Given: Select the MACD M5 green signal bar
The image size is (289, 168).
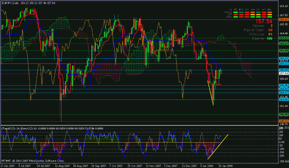Looking at the screenshot, I should tap(235, 12).
